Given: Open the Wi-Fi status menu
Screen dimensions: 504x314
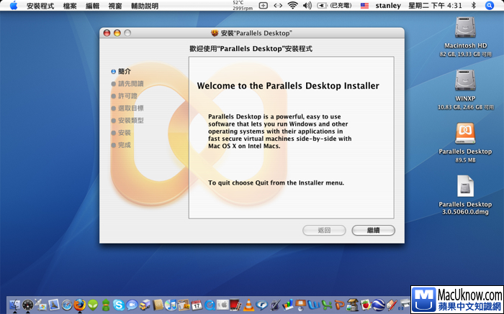Looking at the screenshot, I should [x=292, y=5].
